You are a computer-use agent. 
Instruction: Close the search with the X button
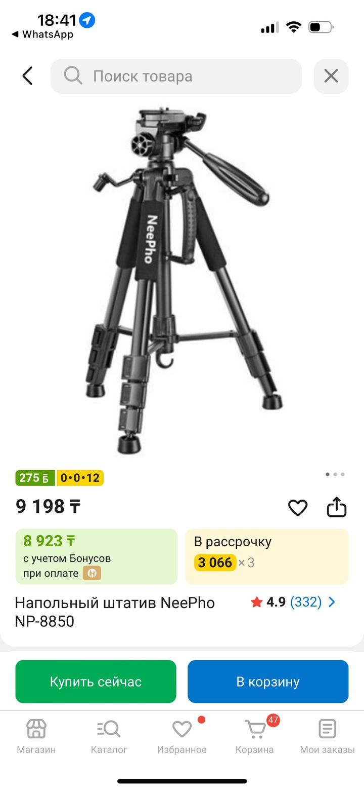pos(331,76)
